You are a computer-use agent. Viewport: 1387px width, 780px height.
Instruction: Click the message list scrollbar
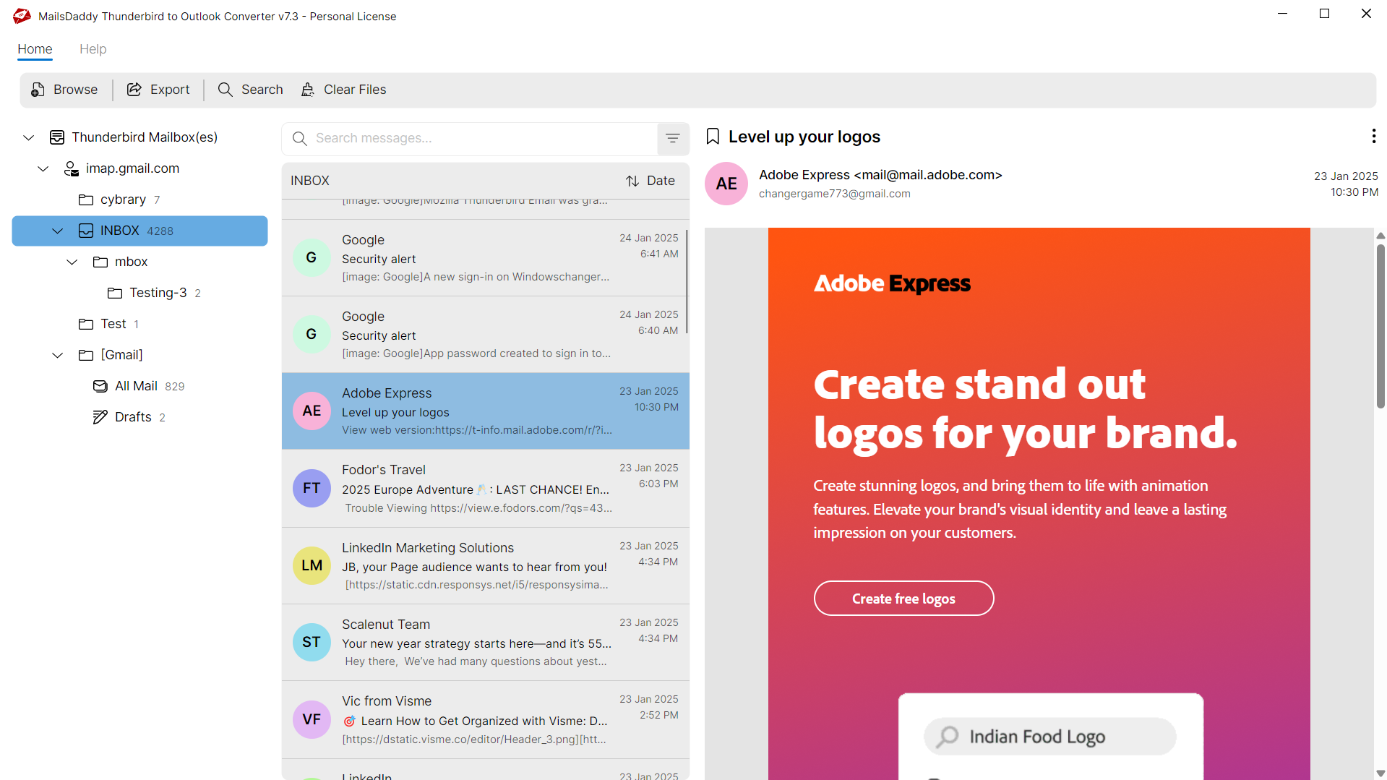point(687,281)
